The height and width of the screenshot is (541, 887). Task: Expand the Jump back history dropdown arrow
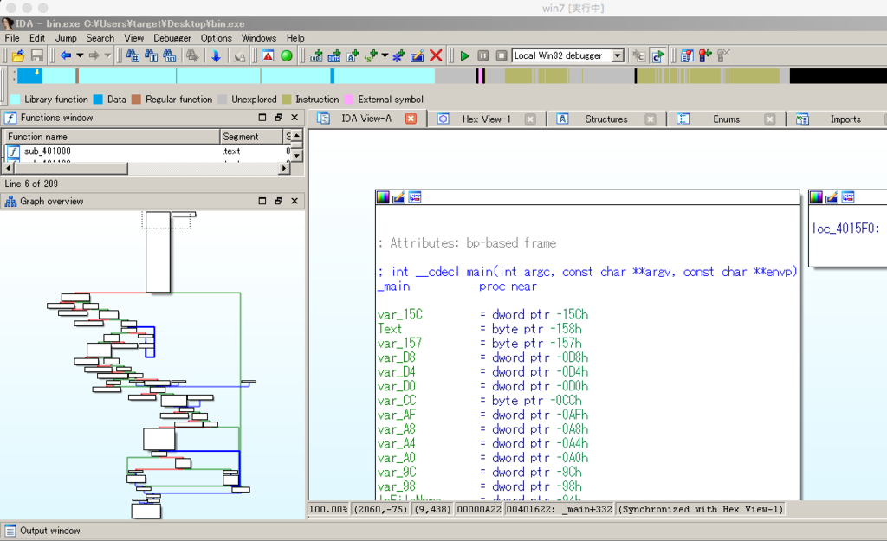click(x=80, y=56)
